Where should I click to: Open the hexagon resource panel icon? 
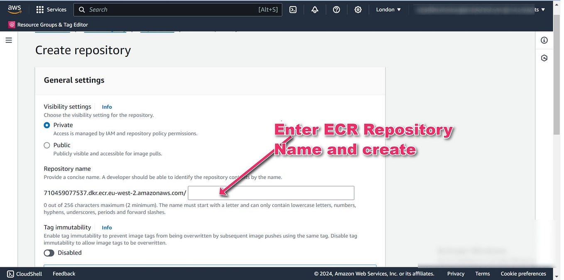(544, 58)
